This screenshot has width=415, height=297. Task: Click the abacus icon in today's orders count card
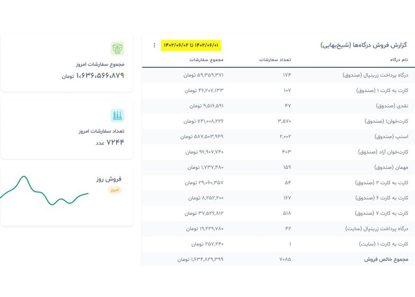point(117,115)
